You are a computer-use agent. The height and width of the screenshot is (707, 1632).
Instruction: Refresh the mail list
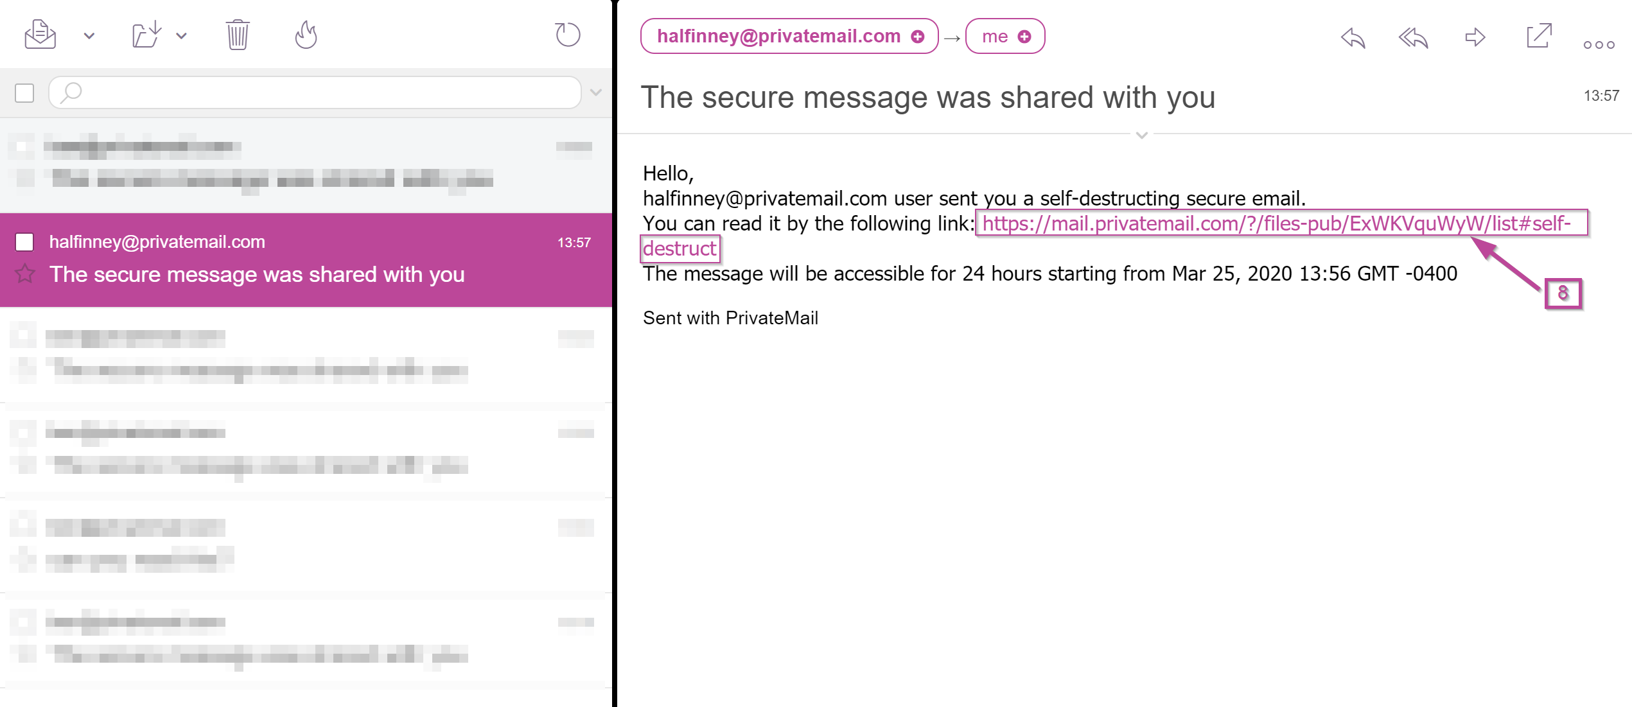(x=567, y=35)
